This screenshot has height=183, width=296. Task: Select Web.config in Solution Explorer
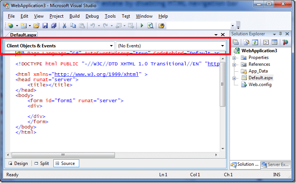260,85
